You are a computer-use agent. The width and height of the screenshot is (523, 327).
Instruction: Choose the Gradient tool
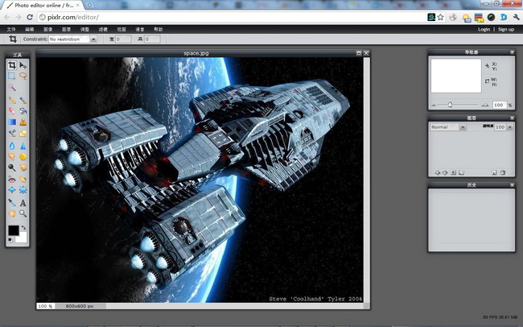pyautogui.click(x=12, y=122)
